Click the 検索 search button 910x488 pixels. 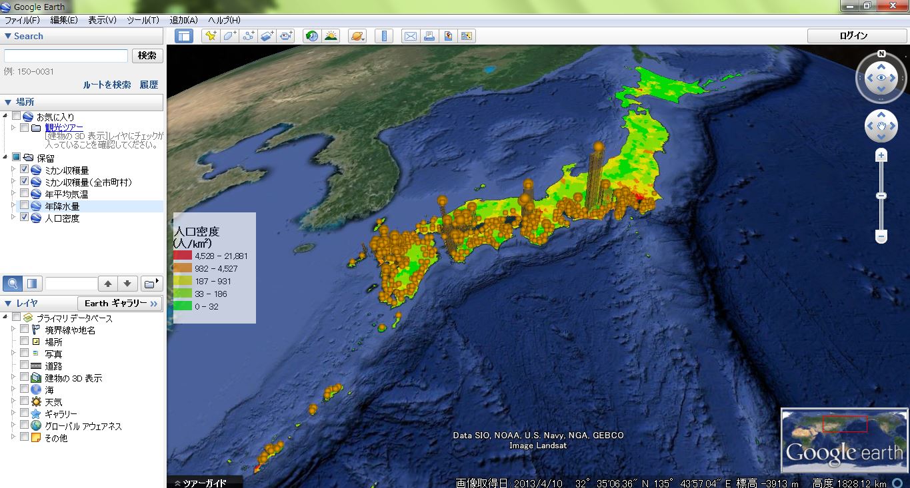(147, 55)
